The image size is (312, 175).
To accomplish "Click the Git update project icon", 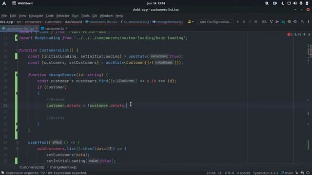I will coord(271,22).
